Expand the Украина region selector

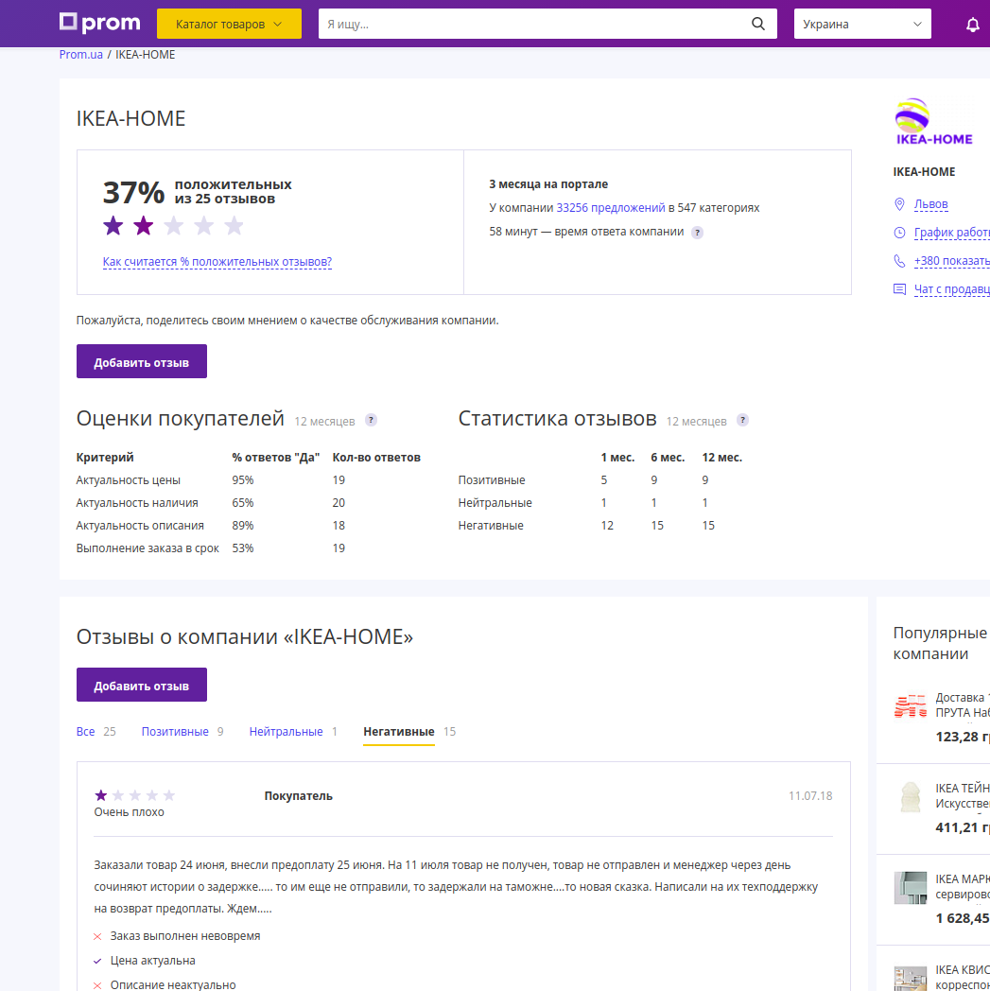[x=861, y=25]
